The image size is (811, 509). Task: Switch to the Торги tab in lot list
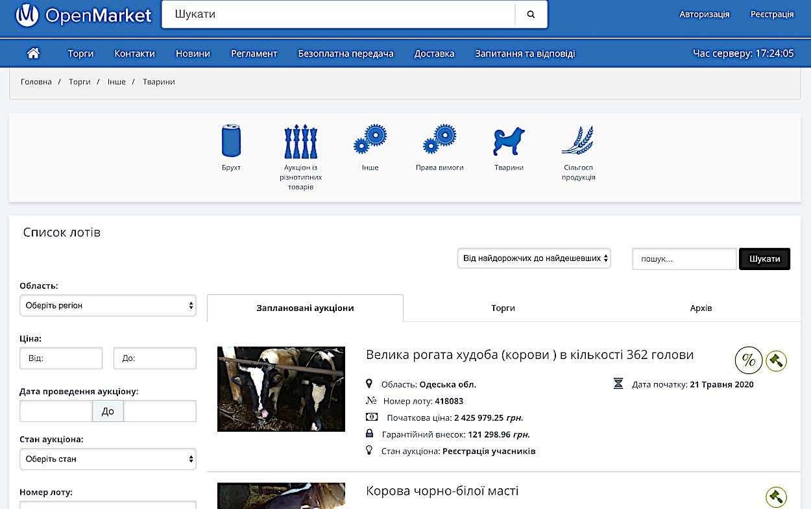503,308
